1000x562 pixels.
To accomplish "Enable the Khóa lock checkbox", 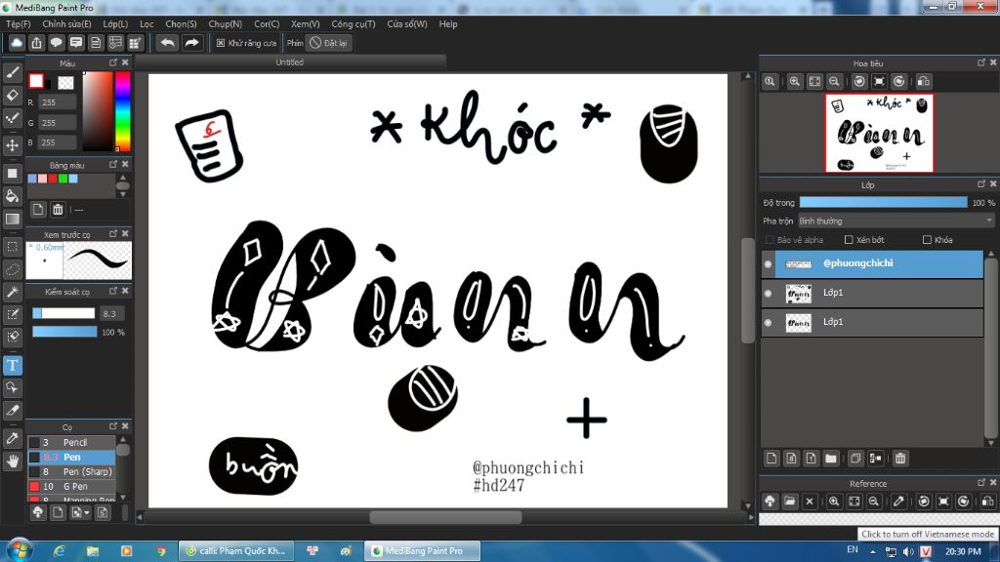I will [927, 240].
